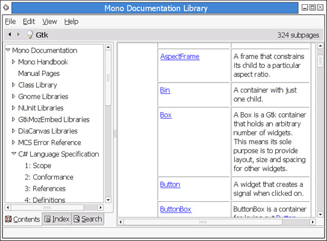
Task: Click the window menu icon in title bar
Action: 6,8
